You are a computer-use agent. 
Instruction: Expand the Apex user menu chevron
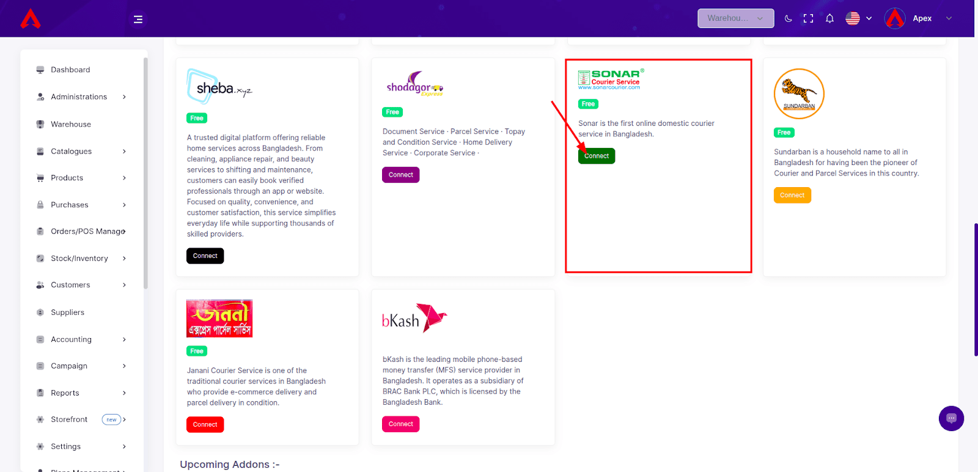click(949, 18)
